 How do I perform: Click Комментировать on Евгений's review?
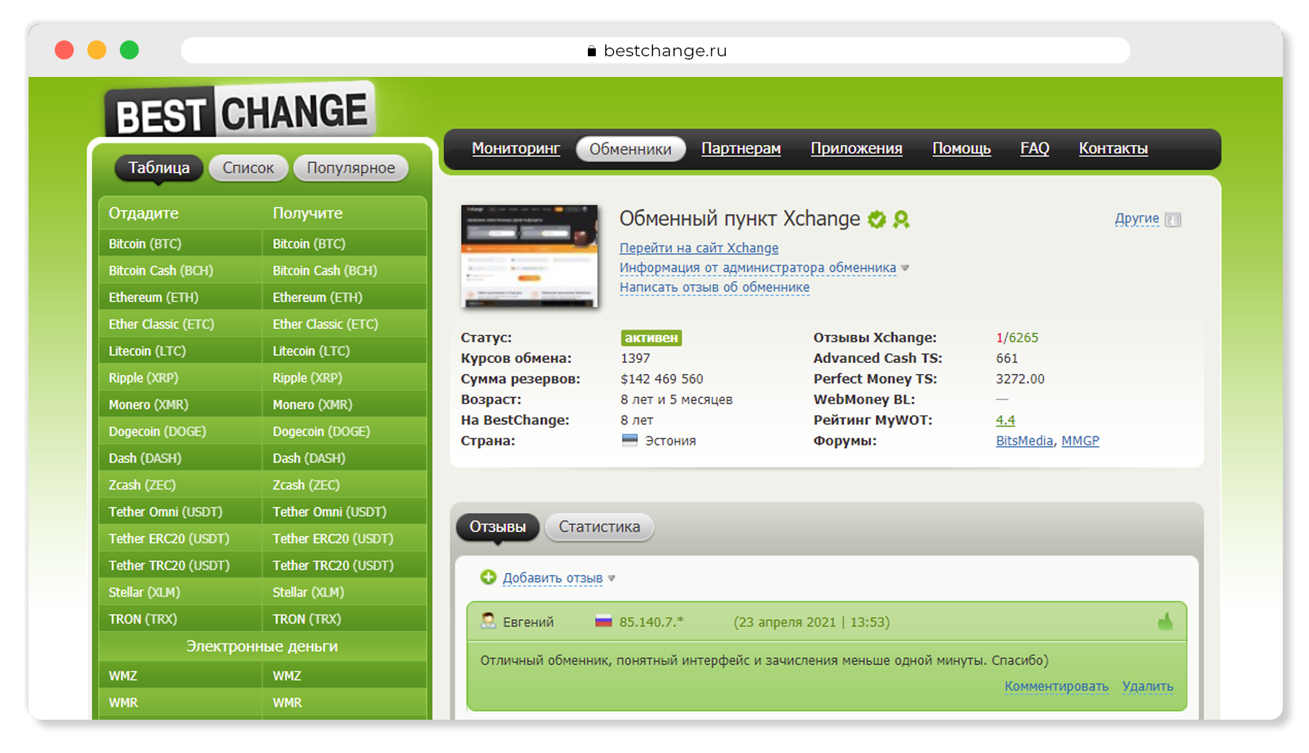(1057, 686)
